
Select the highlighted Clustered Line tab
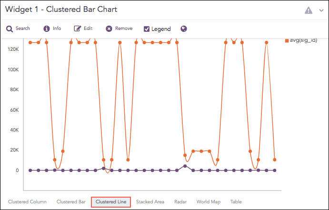[x=111, y=202]
